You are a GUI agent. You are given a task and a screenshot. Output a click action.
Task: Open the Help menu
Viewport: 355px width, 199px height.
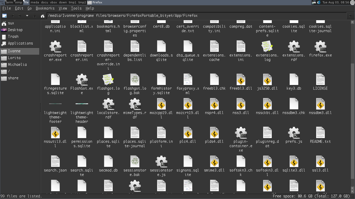pos(90,8)
